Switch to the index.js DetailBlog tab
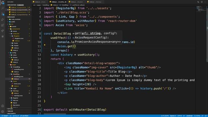The height and width of the screenshot is (117, 208). 58,2
